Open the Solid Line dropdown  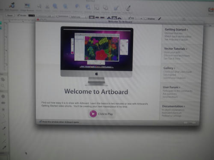79,17
